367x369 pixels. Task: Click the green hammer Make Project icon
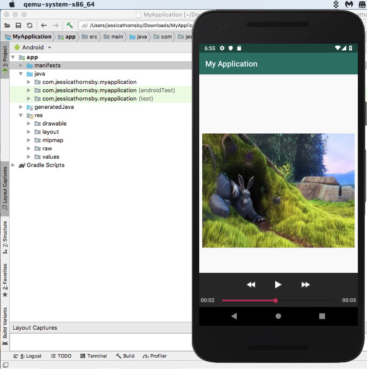pos(69,25)
